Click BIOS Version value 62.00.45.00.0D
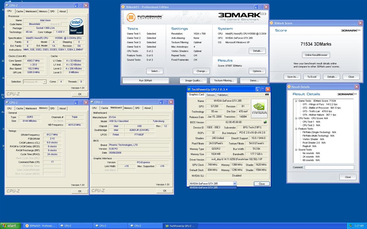The image size is (367, 229). click(234, 122)
